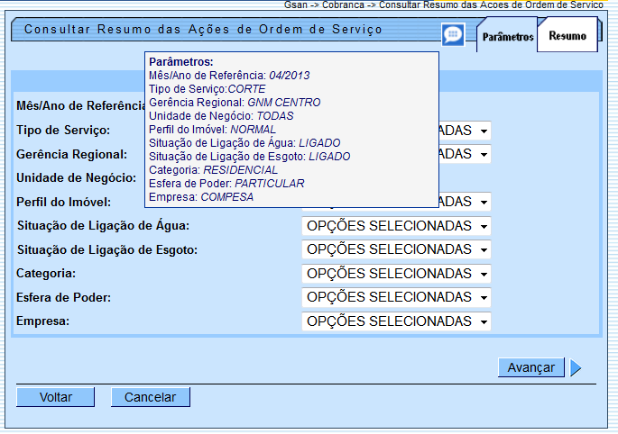Switch to the Resumo tab
The height and width of the screenshot is (434, 618).
pos(567,37)
